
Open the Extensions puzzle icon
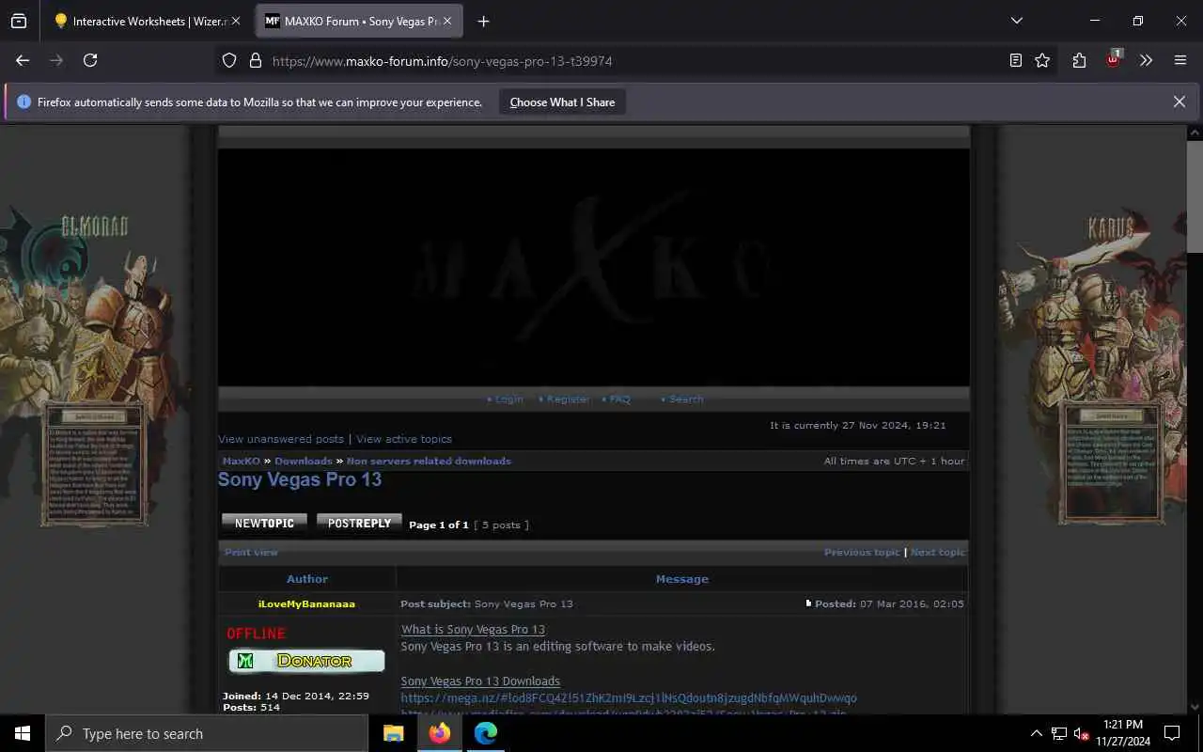1079,60
